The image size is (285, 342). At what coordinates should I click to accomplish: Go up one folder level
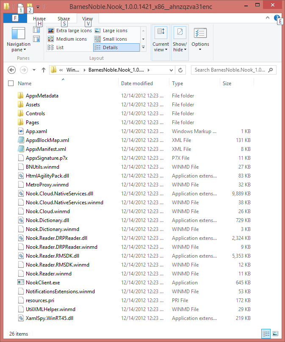(44, 70)
